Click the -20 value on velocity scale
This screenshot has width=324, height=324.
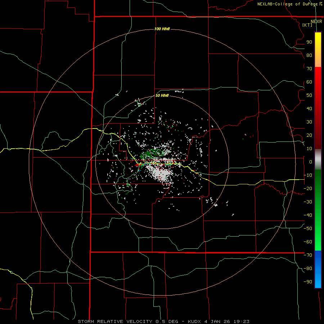click(x=308, y=188)
